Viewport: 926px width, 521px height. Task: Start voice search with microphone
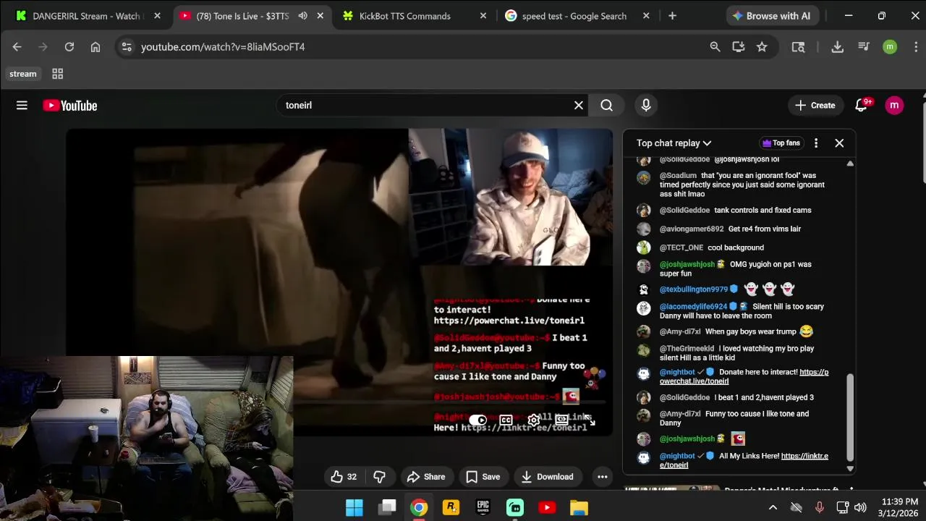click(x=646, y=106)
